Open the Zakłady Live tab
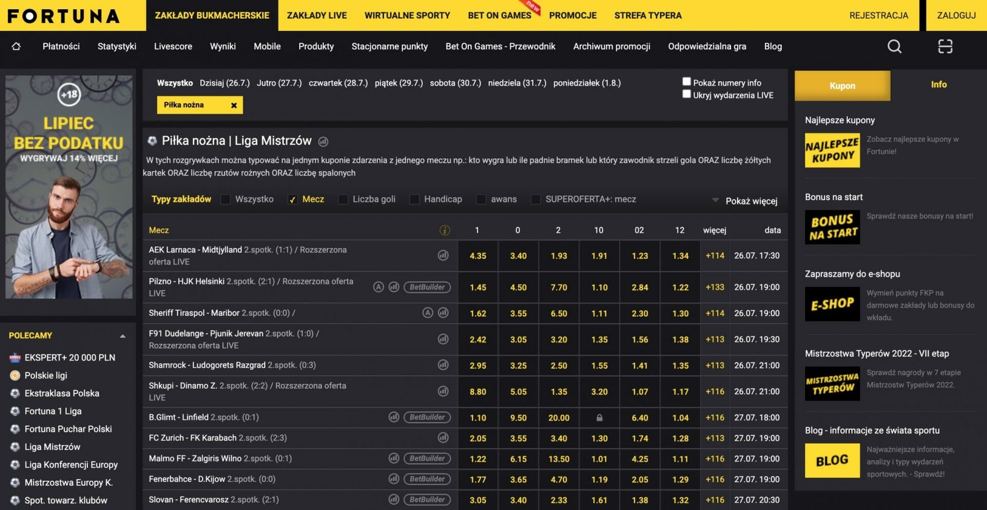987x510 pixels. 317,15
